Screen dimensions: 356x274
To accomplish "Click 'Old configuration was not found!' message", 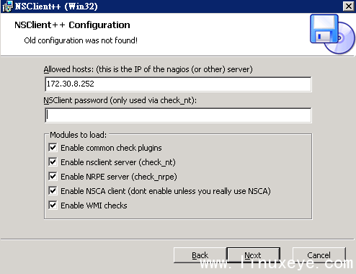I will pos(81,40).
